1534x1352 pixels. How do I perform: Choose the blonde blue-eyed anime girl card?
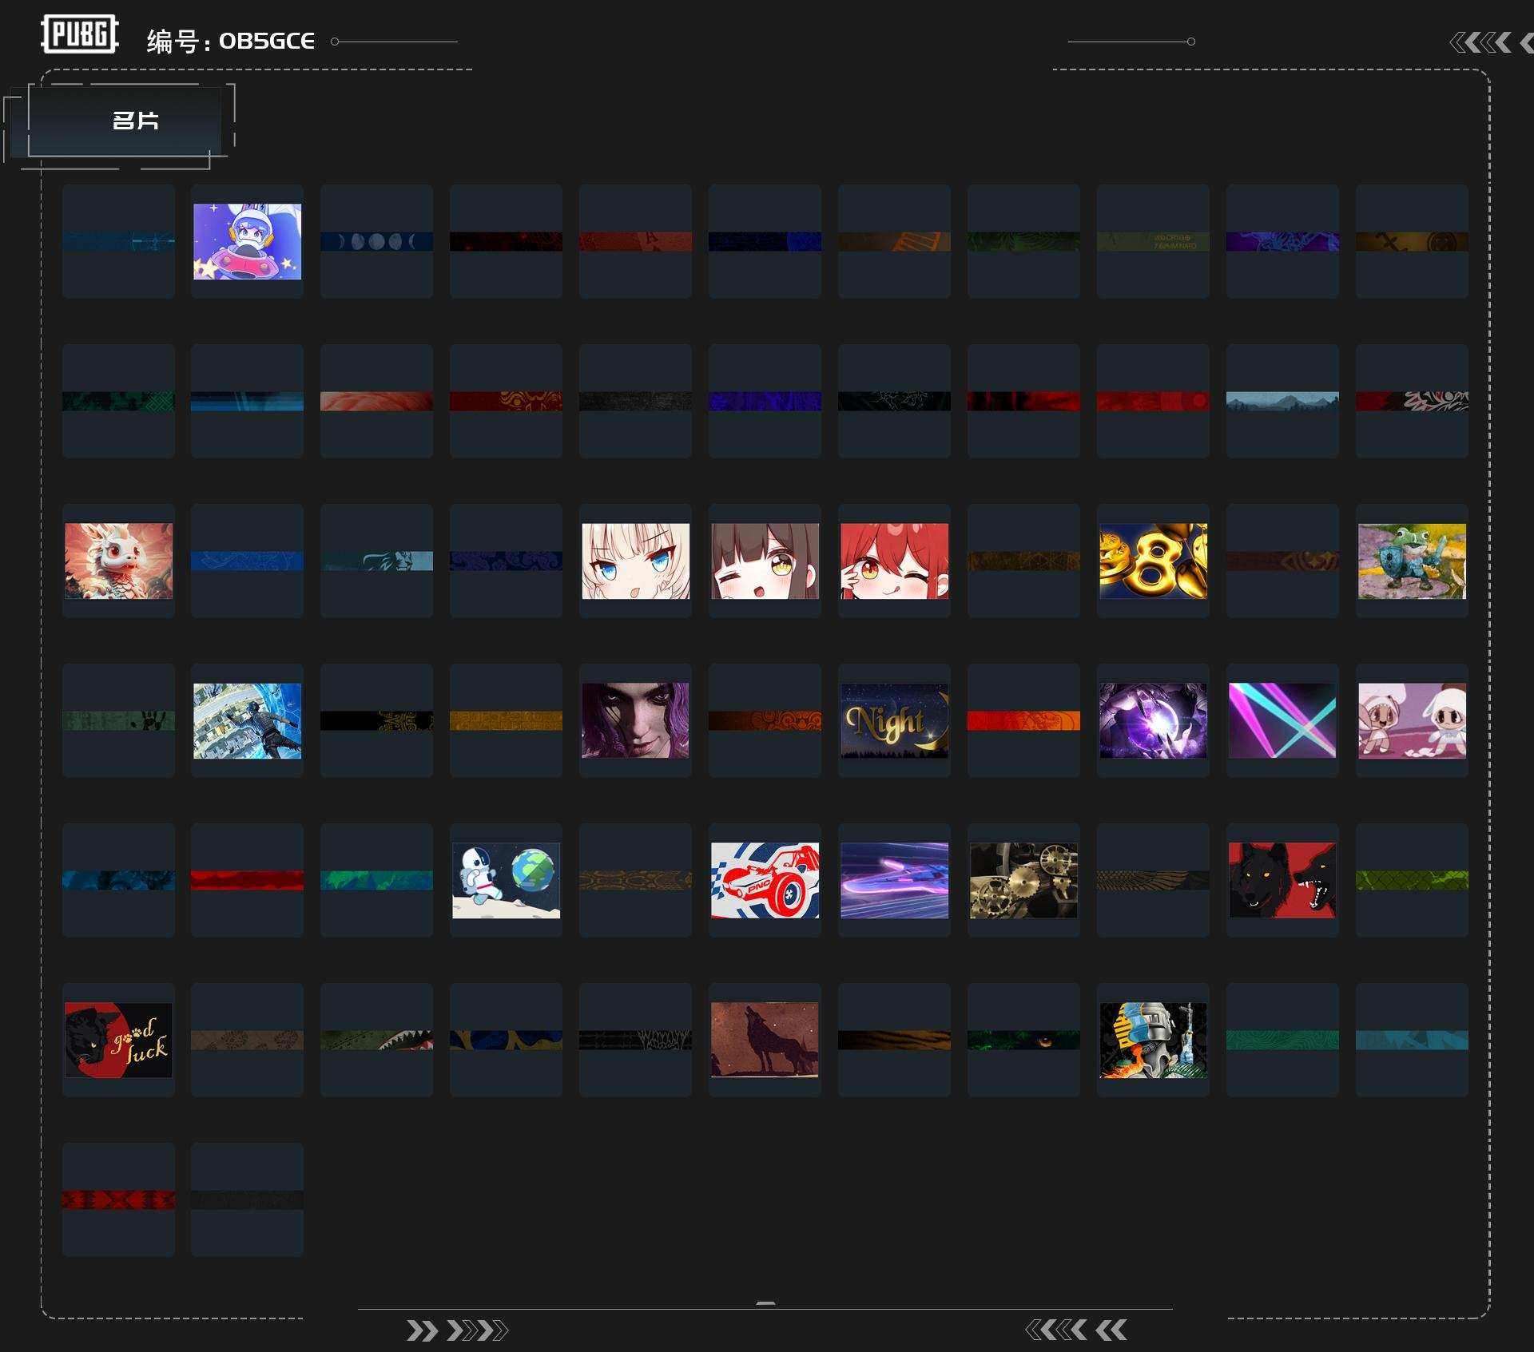(x=635, y=561)
